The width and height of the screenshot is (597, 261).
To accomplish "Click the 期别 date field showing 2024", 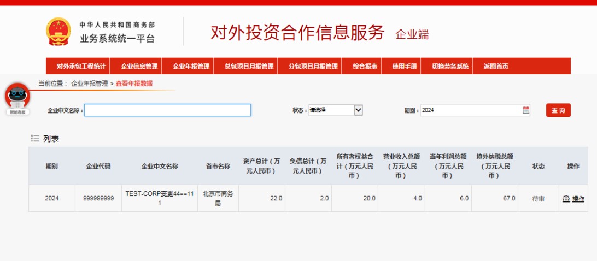I will (475, 110).
